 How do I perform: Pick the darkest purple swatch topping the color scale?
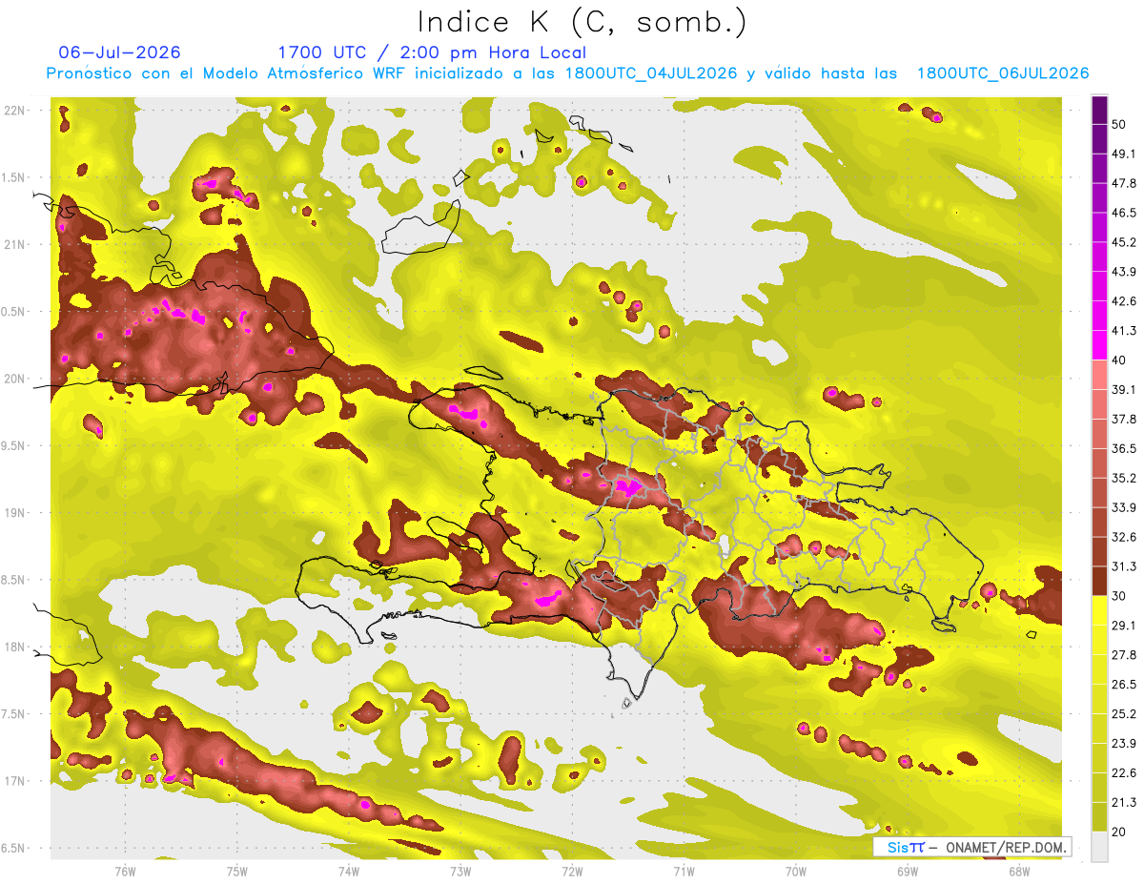pyautogui.click(x=1099, y=110)
